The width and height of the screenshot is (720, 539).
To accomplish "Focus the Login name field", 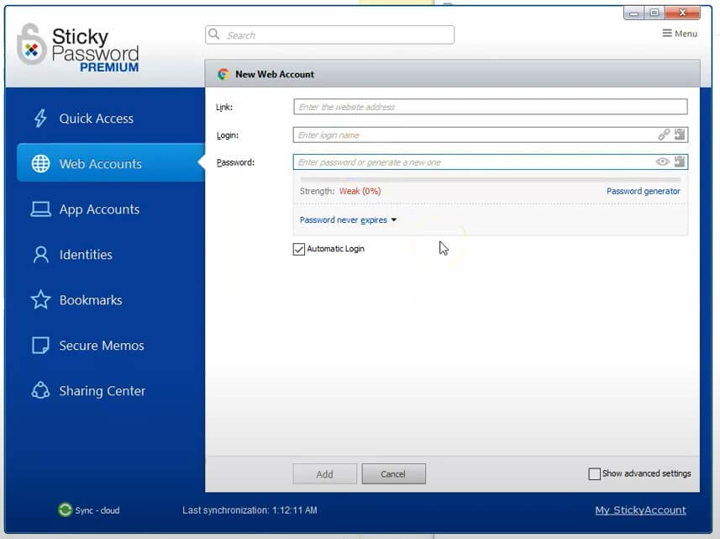I will (x=490, y=135).
